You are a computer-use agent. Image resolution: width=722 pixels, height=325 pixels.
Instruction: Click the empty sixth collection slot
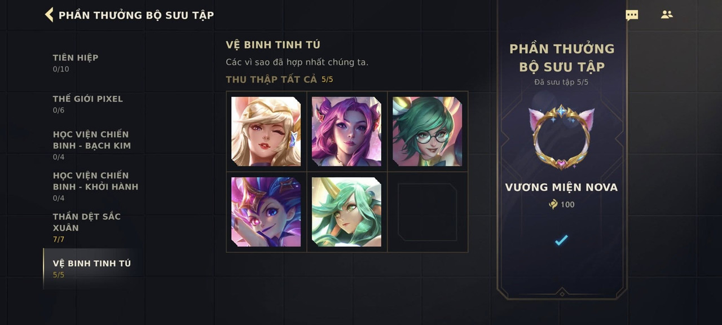(428, 212)
